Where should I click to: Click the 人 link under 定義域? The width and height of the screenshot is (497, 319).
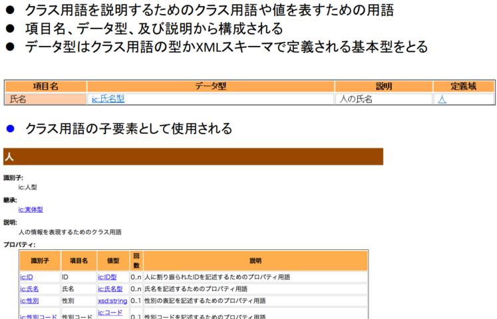(442, 99)
